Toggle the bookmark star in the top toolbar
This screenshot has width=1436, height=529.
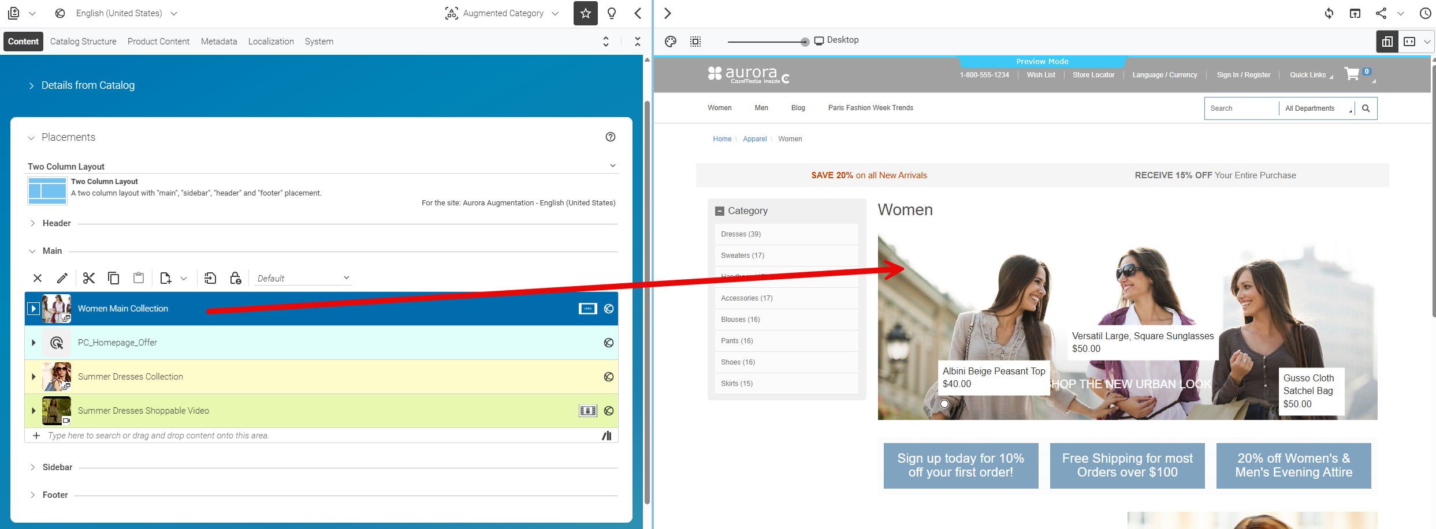point(585,13)
